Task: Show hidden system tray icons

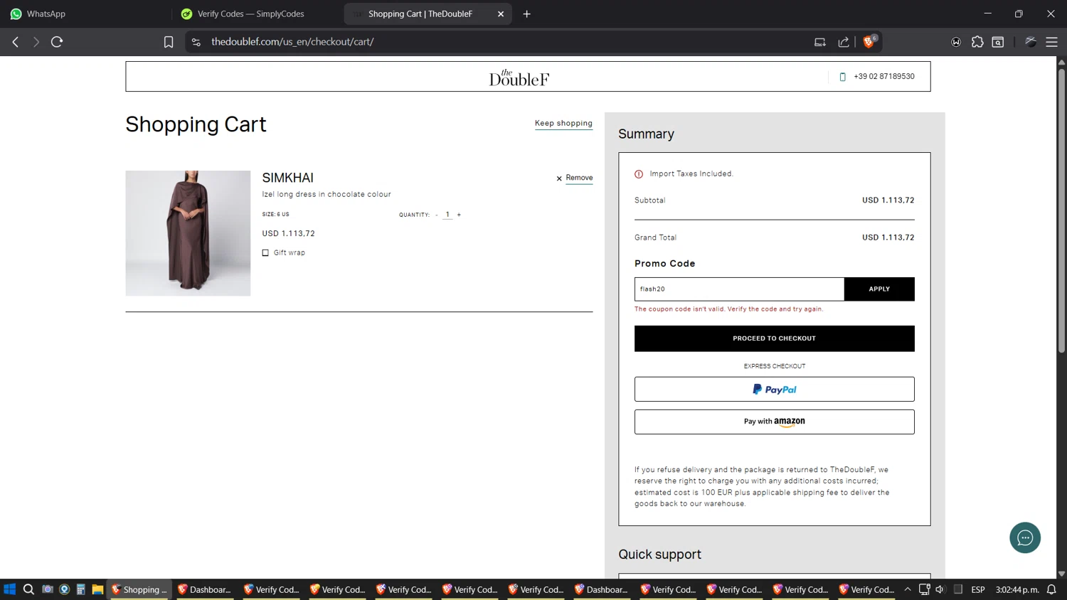Action: [x=908, y=589]
